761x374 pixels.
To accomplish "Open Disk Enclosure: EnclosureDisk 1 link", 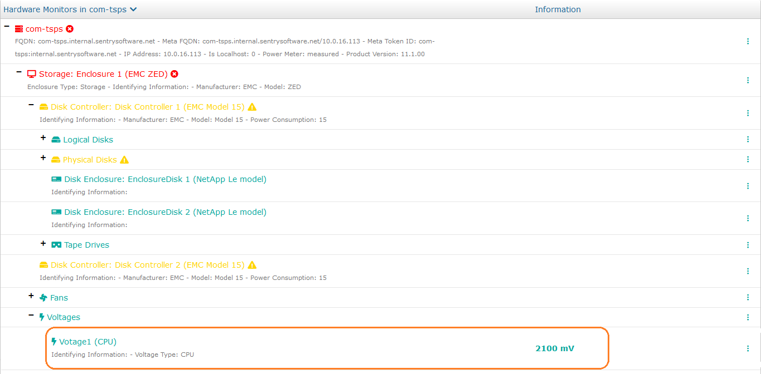I will point(165,179).
